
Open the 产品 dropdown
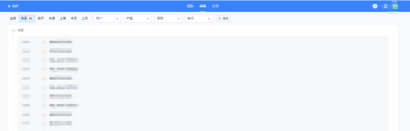(138, 19)
